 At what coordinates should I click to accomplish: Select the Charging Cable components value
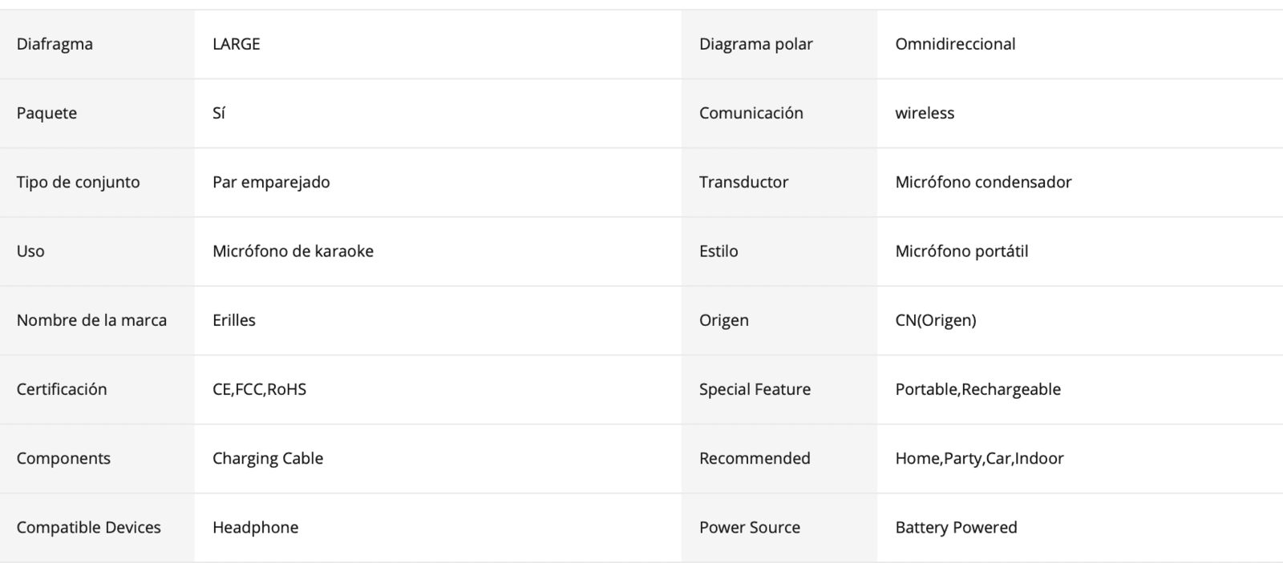pos(268,458)
